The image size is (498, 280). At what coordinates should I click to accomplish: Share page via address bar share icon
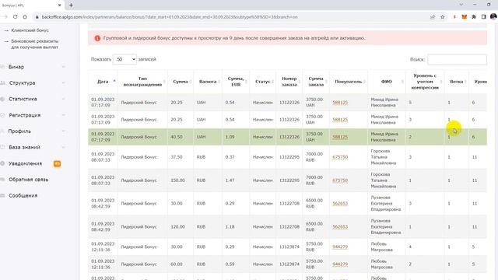[433, 17]
